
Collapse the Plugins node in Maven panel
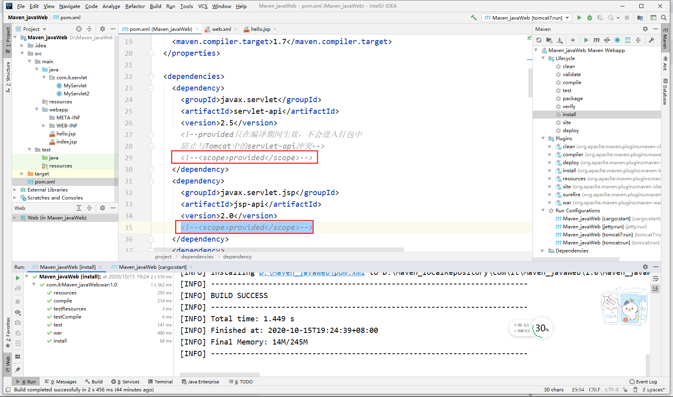(x=543, y=139)
